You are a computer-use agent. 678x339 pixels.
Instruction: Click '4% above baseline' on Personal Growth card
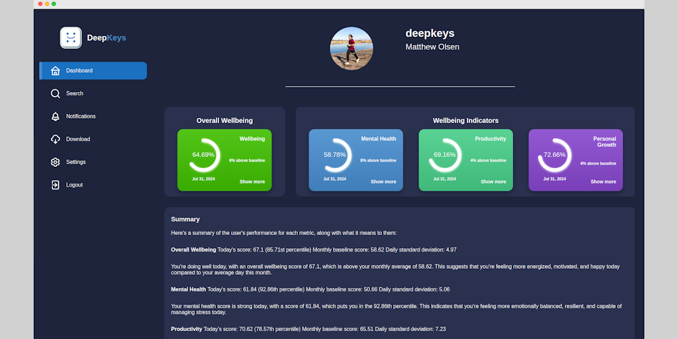tap(598, 164)
